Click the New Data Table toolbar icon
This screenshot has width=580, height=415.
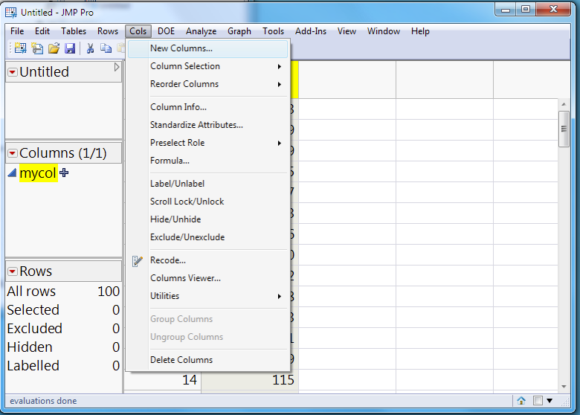(20, 48)
